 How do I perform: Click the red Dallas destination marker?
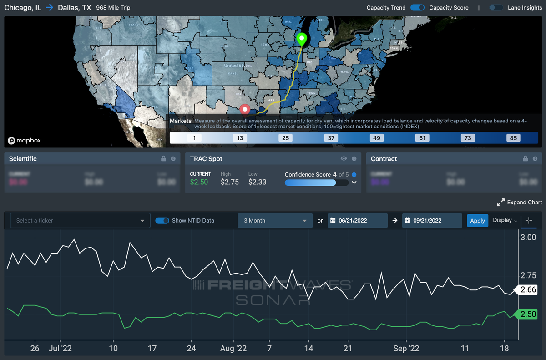click(x=245, y=109)
